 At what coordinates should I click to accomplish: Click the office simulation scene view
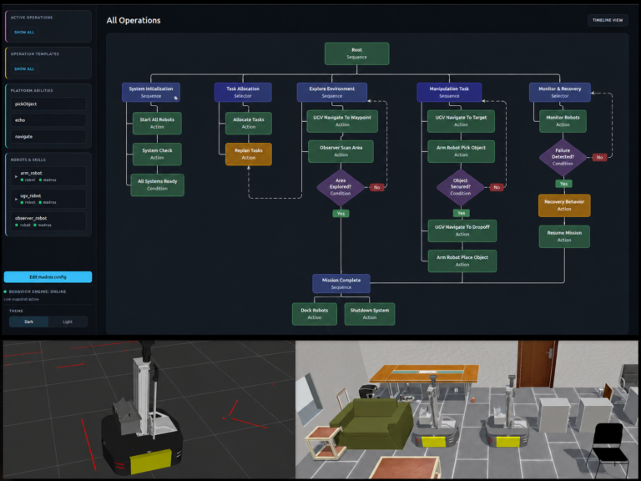[467, 409]
